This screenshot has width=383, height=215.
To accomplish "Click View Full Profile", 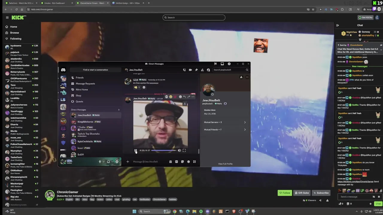I will click(x=225, y=164).
